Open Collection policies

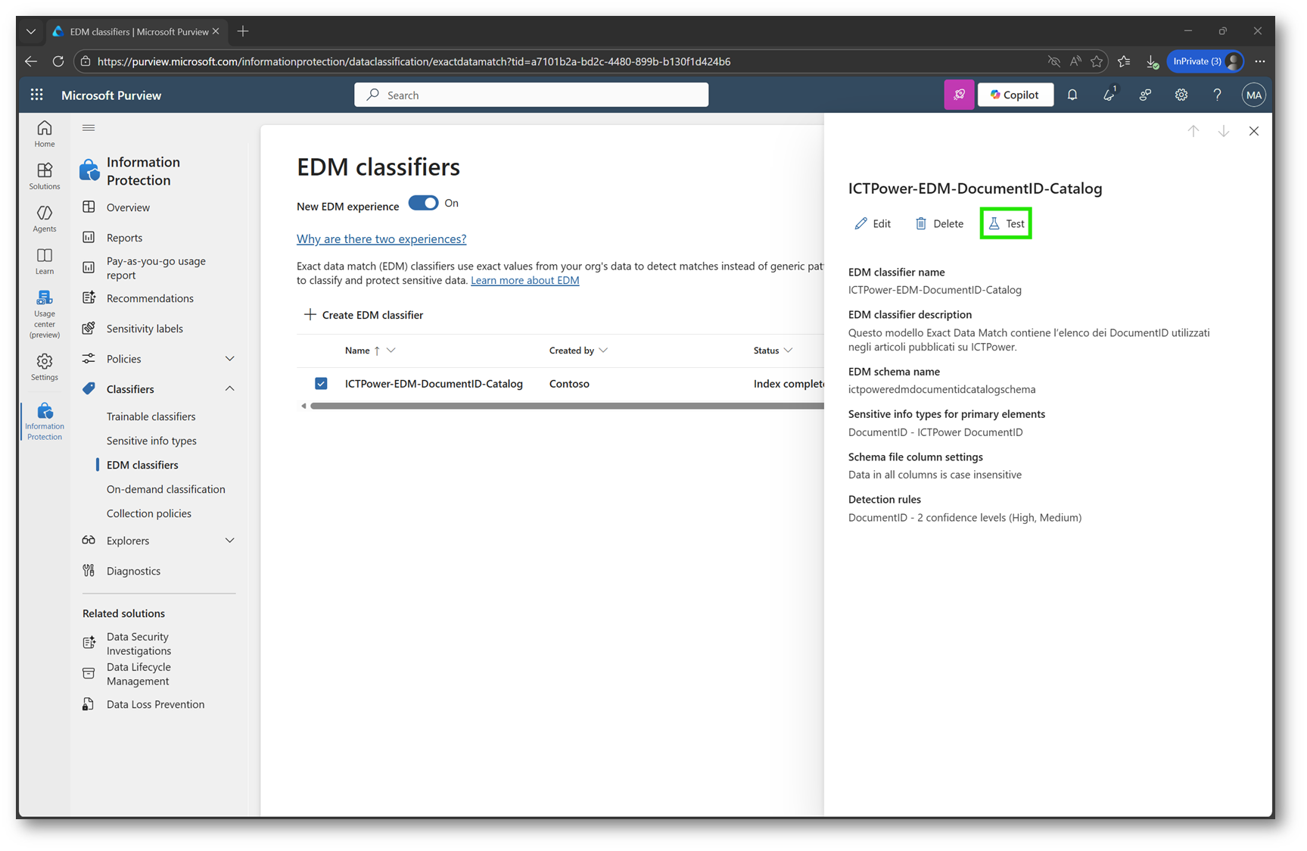click(x=149, y=513)
